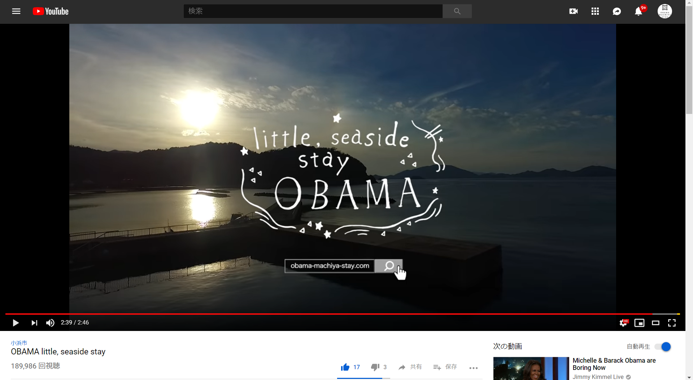Toggle theater mode view

pos(655,323)
